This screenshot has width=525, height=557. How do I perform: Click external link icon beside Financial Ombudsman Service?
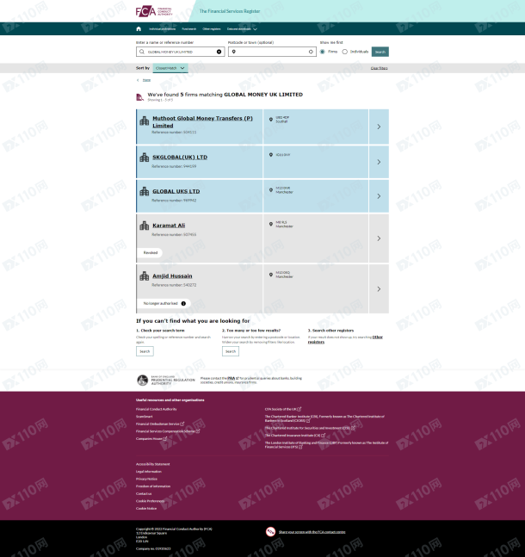[182, 424]
